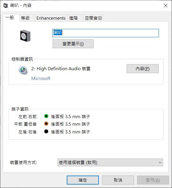Screen dimensions: 172x188
Task: Open controller 內容(P) button
Action: click(x=143, y=68)
